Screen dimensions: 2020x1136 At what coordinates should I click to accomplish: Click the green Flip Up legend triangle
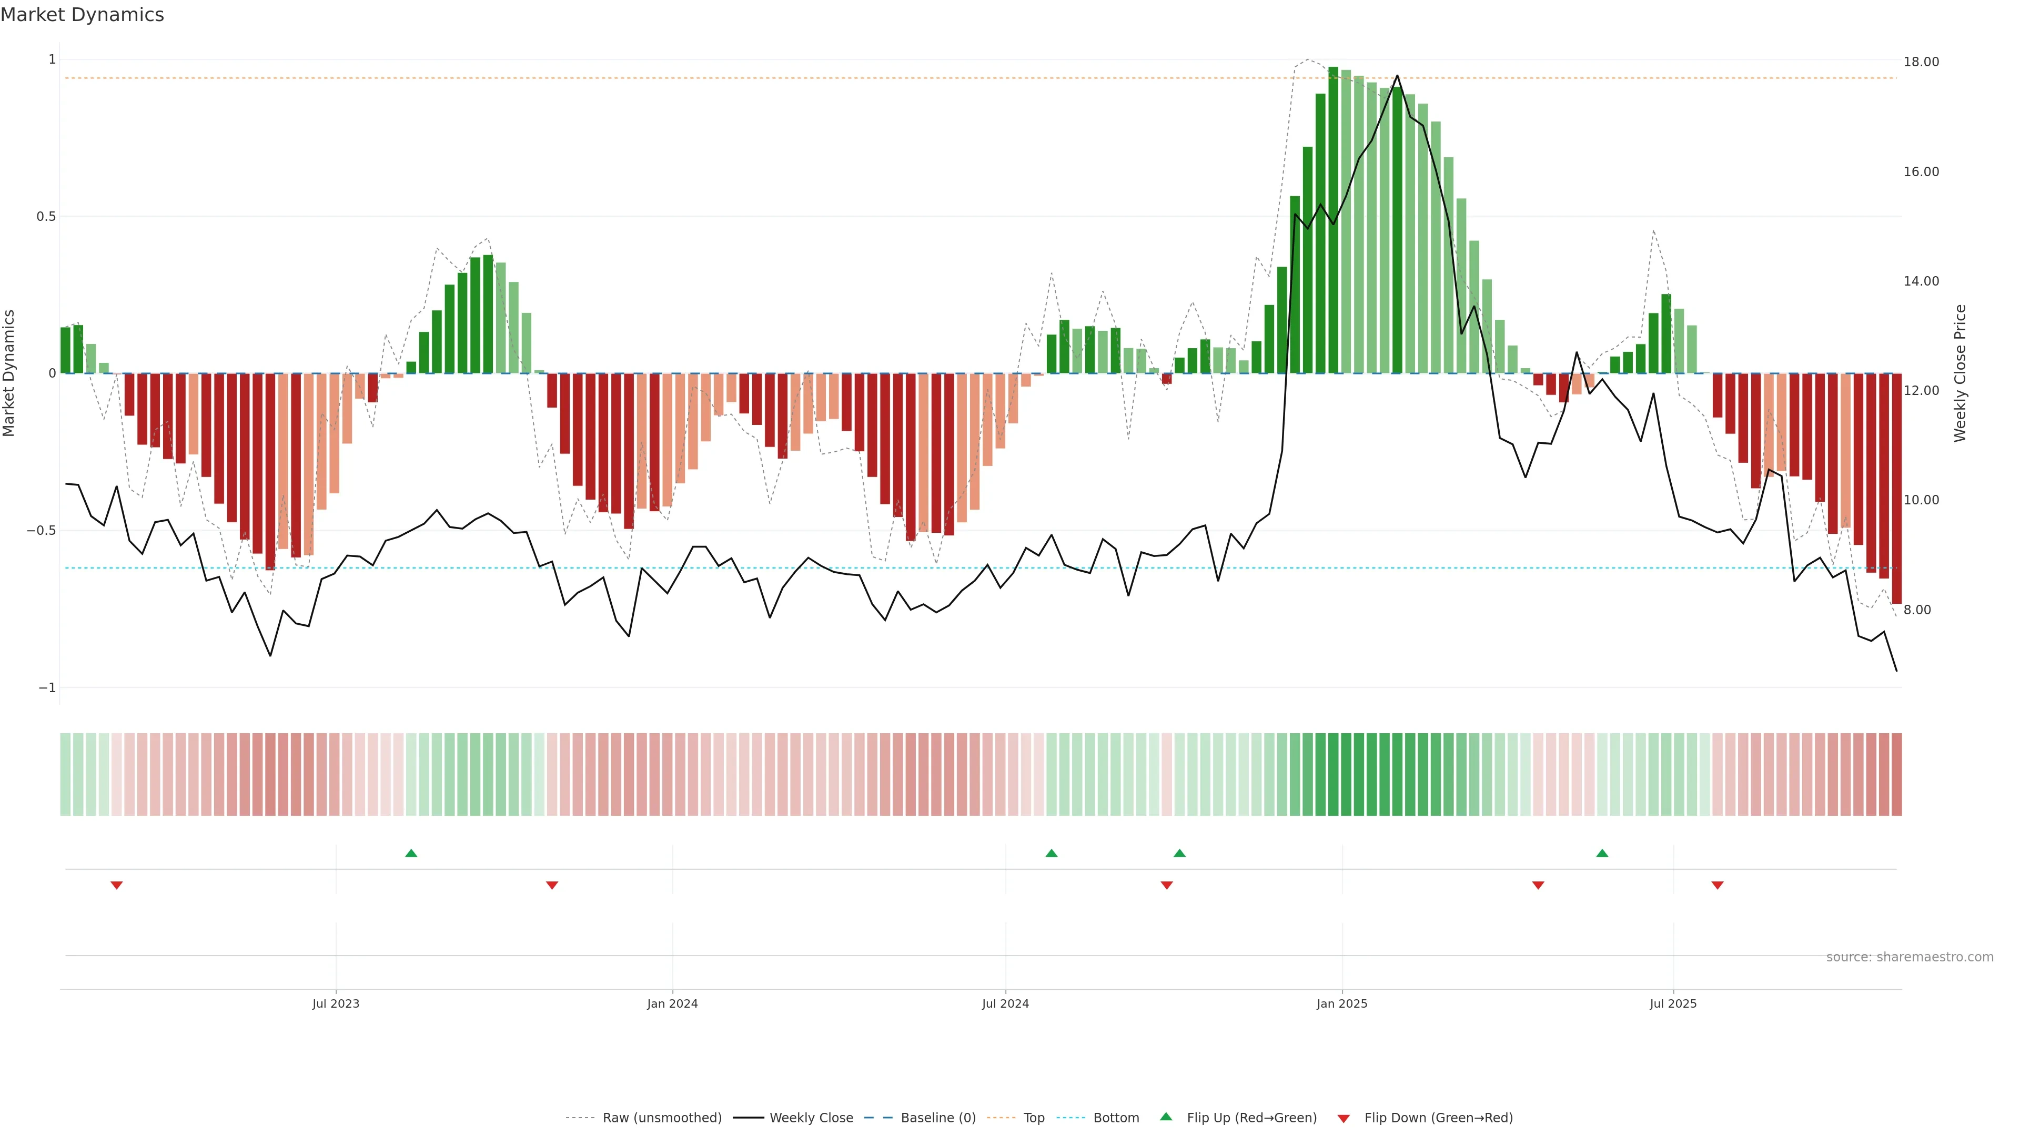(1165, 1117)
